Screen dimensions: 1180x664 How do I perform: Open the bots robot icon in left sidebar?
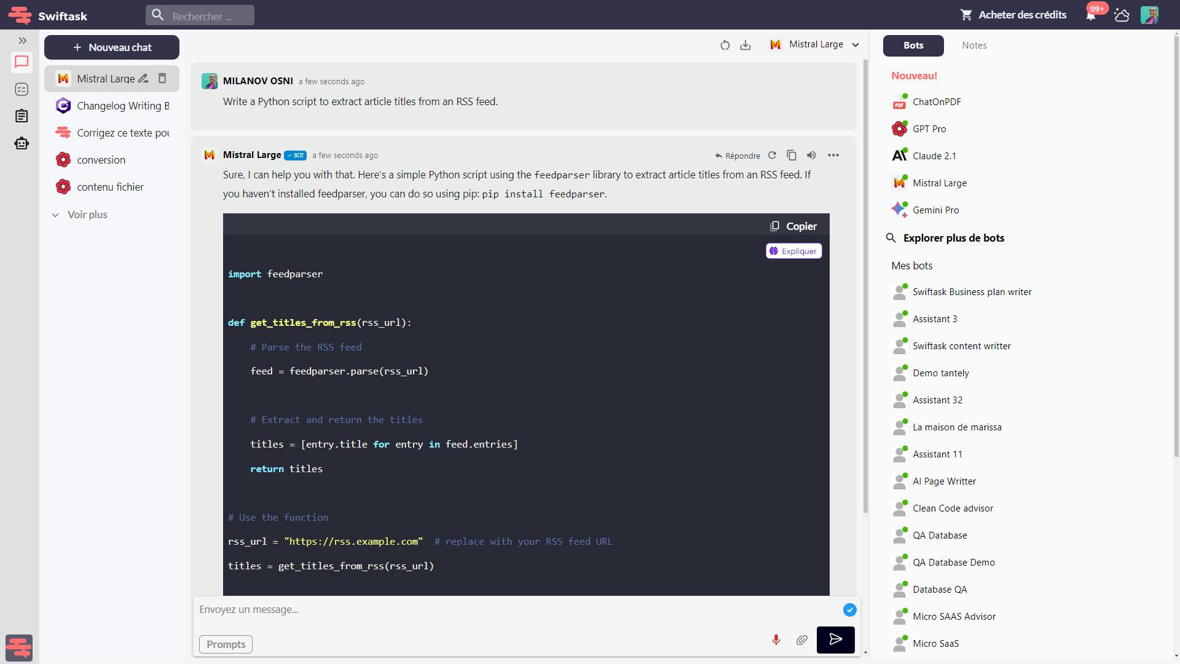[x=22, y=143]
